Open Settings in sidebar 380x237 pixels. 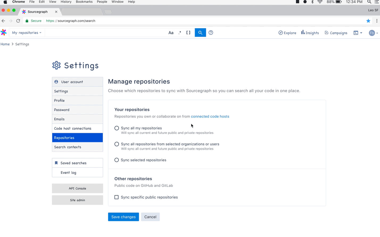(x=77, y=91)
